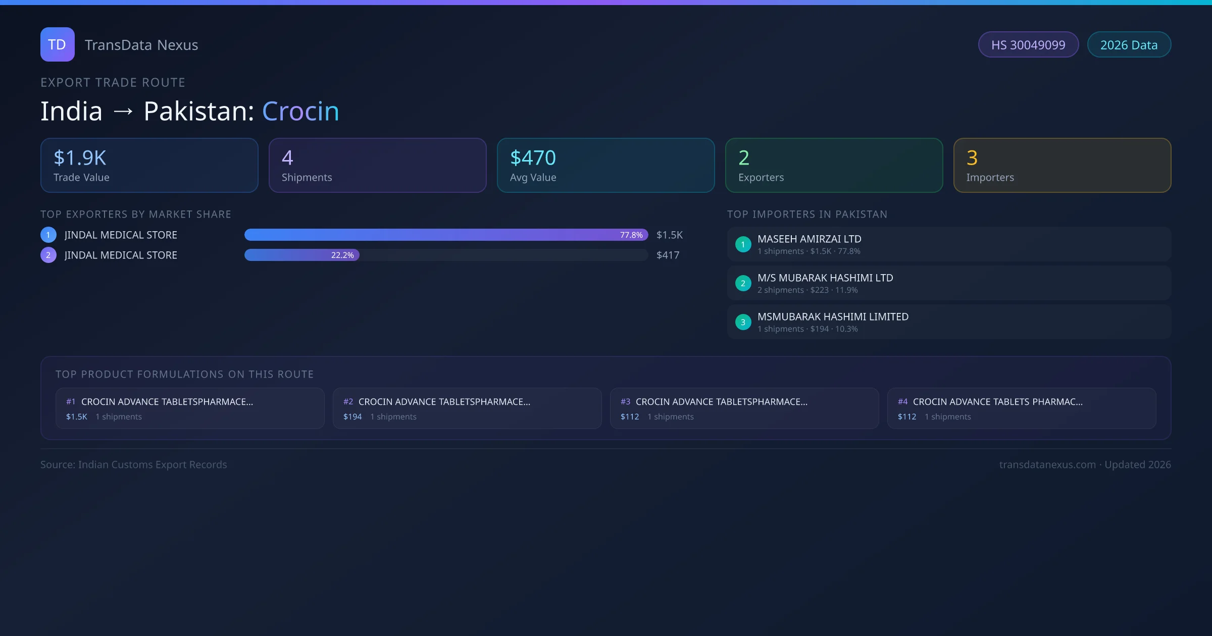Click the green rank 2 importer badge
Screen dimensions: 1212x636
[x=743, y=283]
